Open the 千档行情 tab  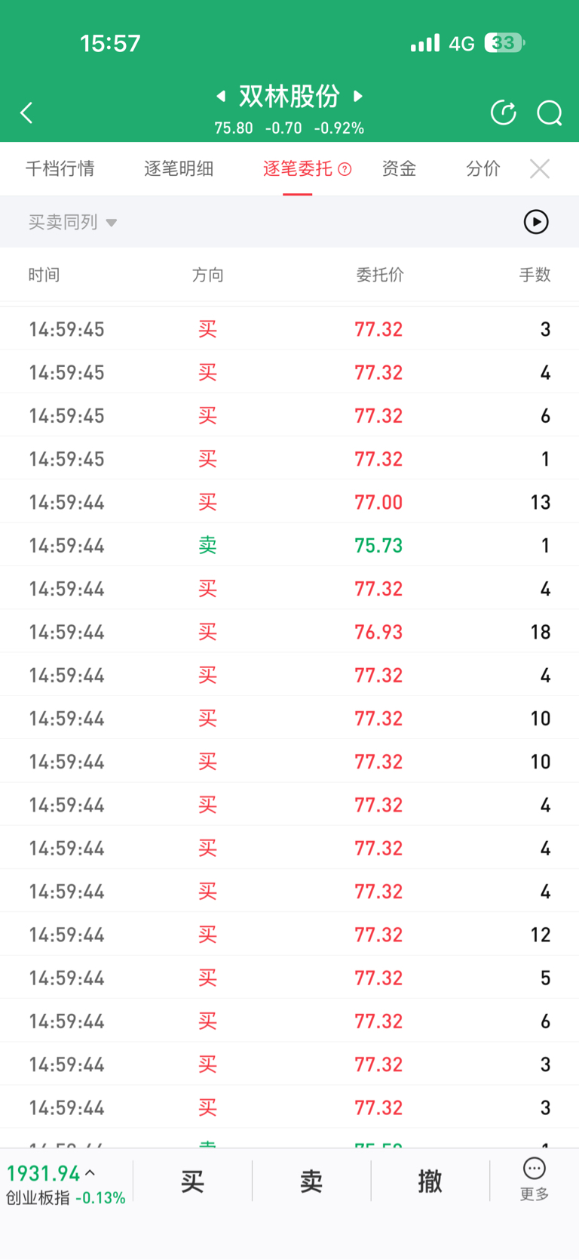pos(60,168)
